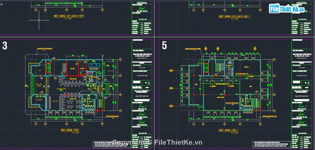Click '(VIETCOMBANK)' text in sheet 3 title block
Viewport: 315px width, 150px height.
tap(142, 58)
